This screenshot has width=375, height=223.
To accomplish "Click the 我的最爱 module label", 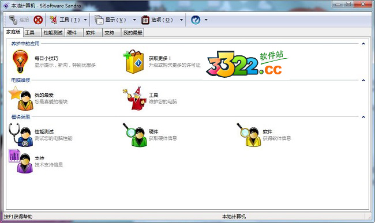I will [44, 95].
